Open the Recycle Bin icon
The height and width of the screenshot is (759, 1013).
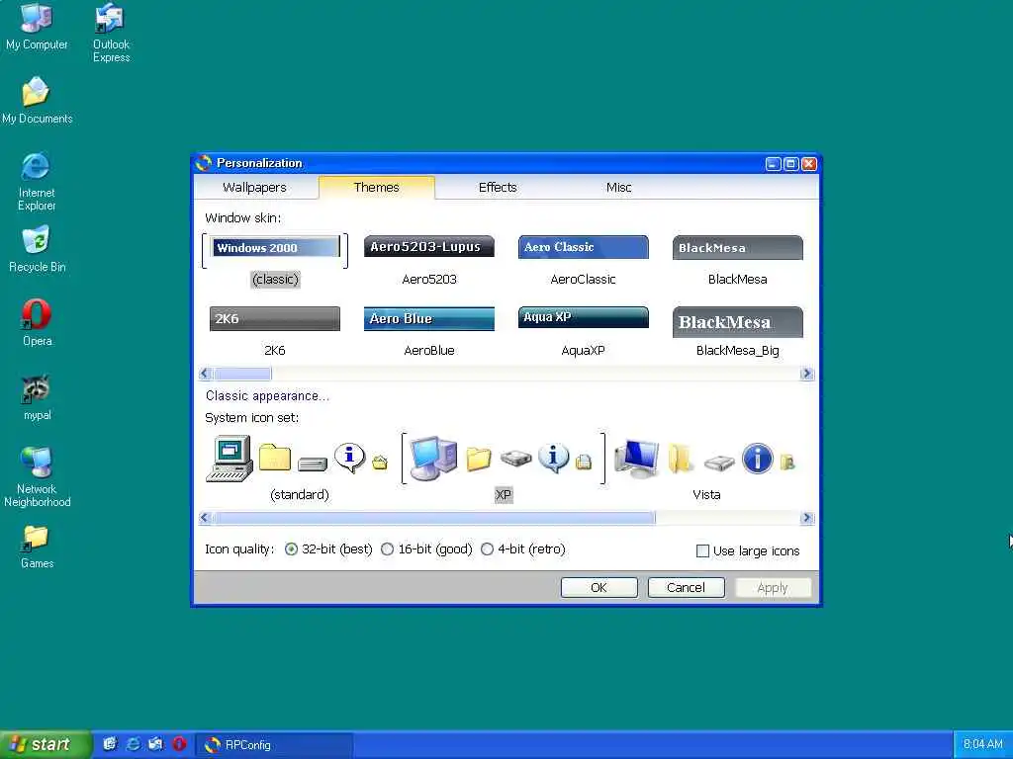tap(37, 248)
